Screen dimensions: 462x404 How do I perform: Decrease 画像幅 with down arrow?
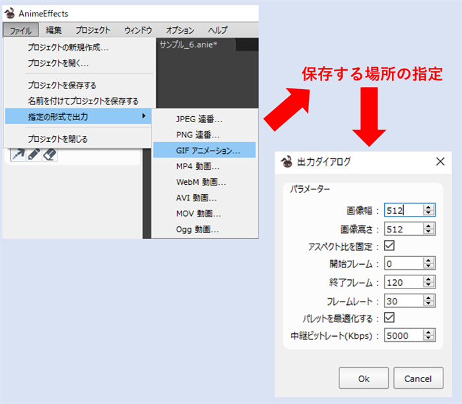(x=429, y=213)
